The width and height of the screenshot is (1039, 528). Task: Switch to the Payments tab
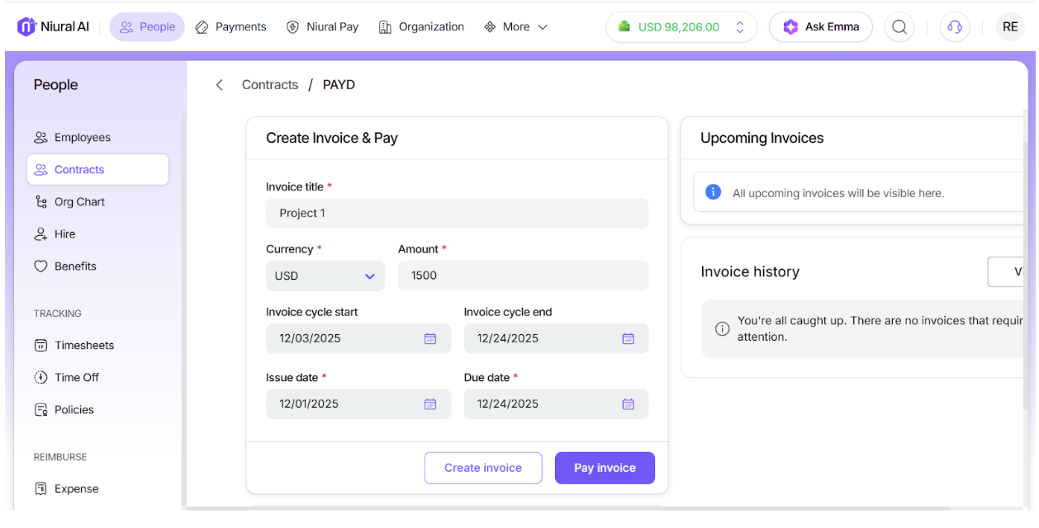pos(231,26)
